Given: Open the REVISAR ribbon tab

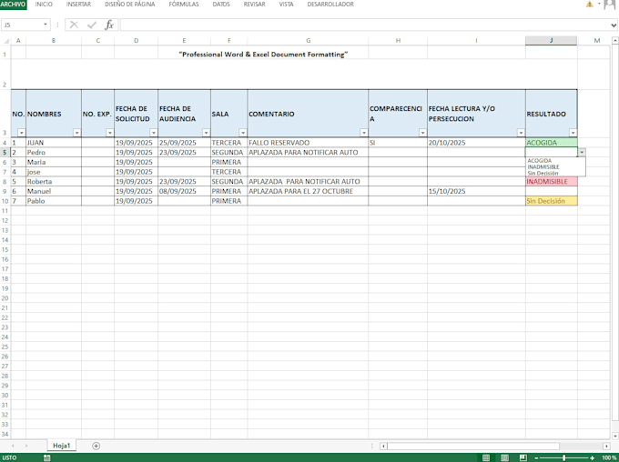Looking at the screenshot, I should [x=254, y=5].
